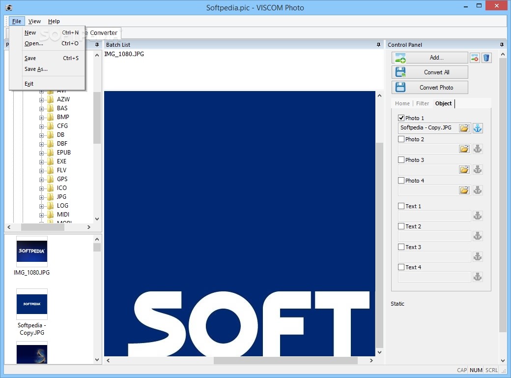This screenshot has width=511, height=378.
Task: Choose Save As from File menu
Action: [36, 69]
